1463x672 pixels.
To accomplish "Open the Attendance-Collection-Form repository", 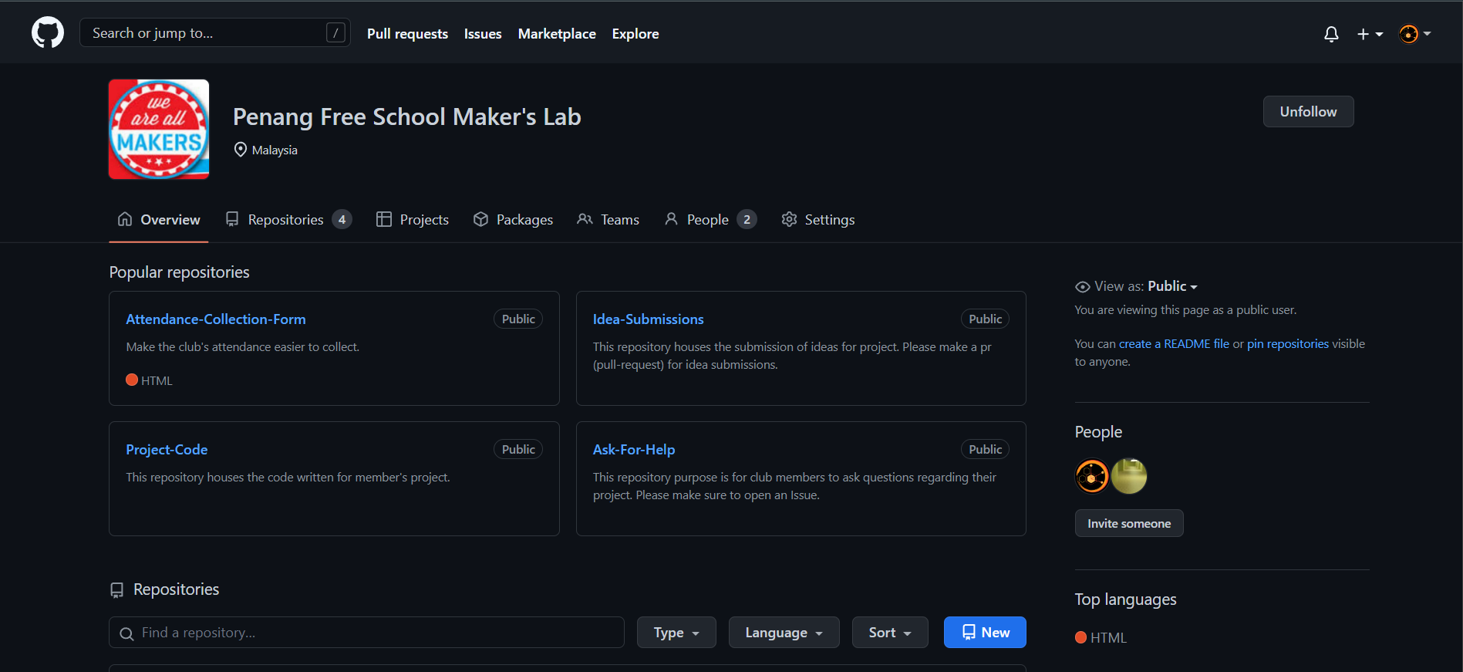I will 216,319.
